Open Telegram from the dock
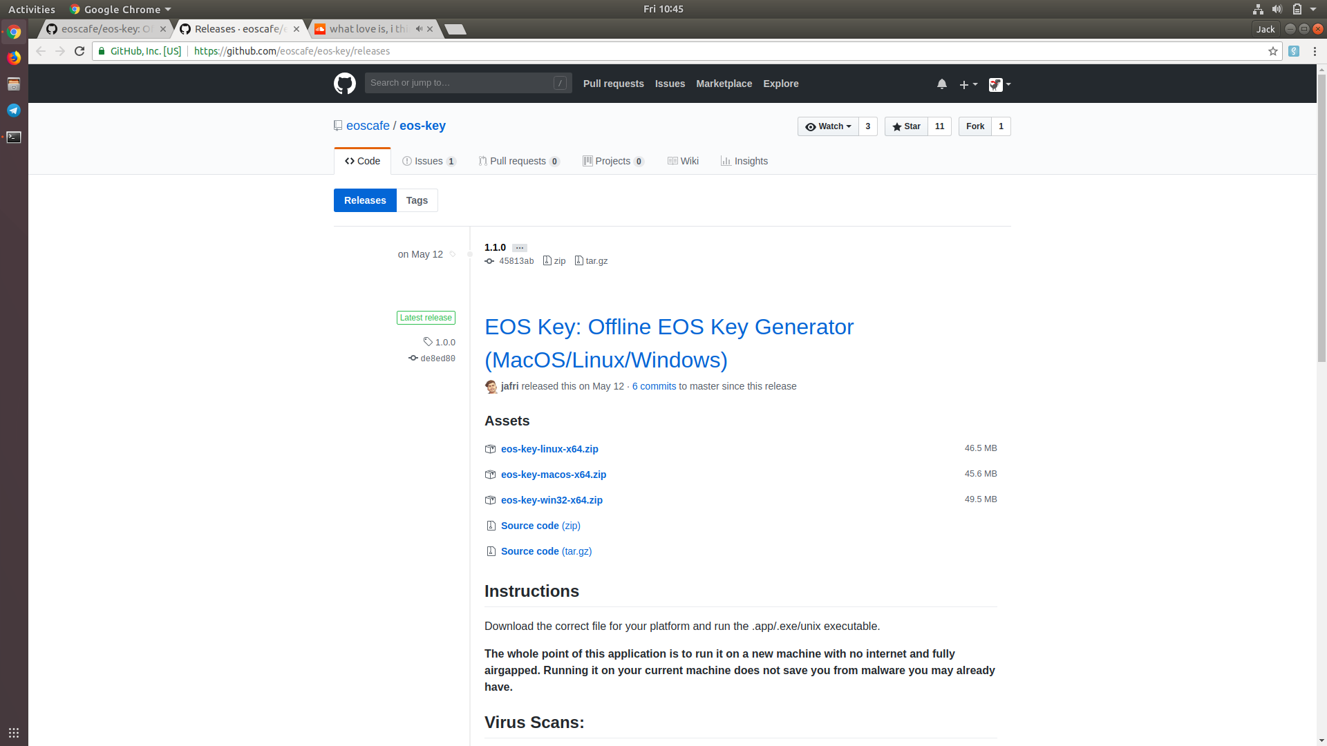 14,111
